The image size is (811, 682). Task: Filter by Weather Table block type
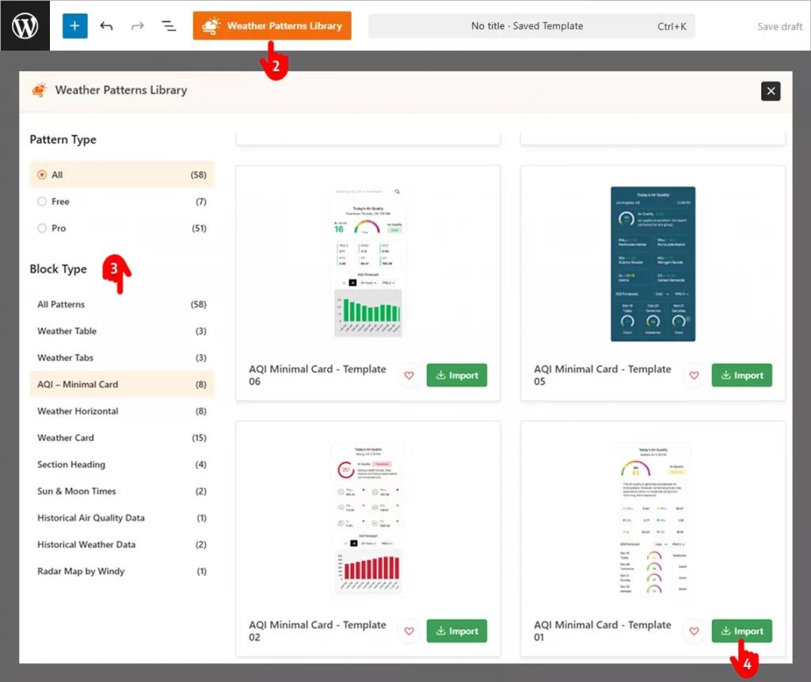67,331
